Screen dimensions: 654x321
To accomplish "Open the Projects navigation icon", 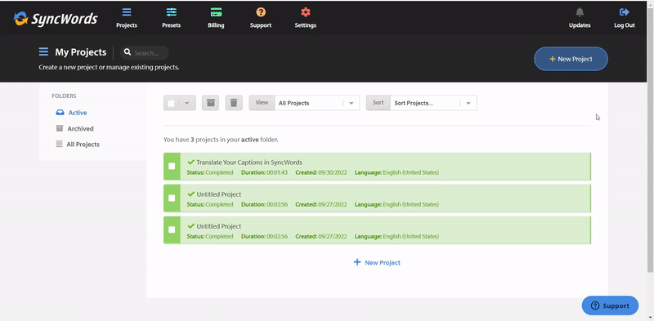I will tap(127, 12).
